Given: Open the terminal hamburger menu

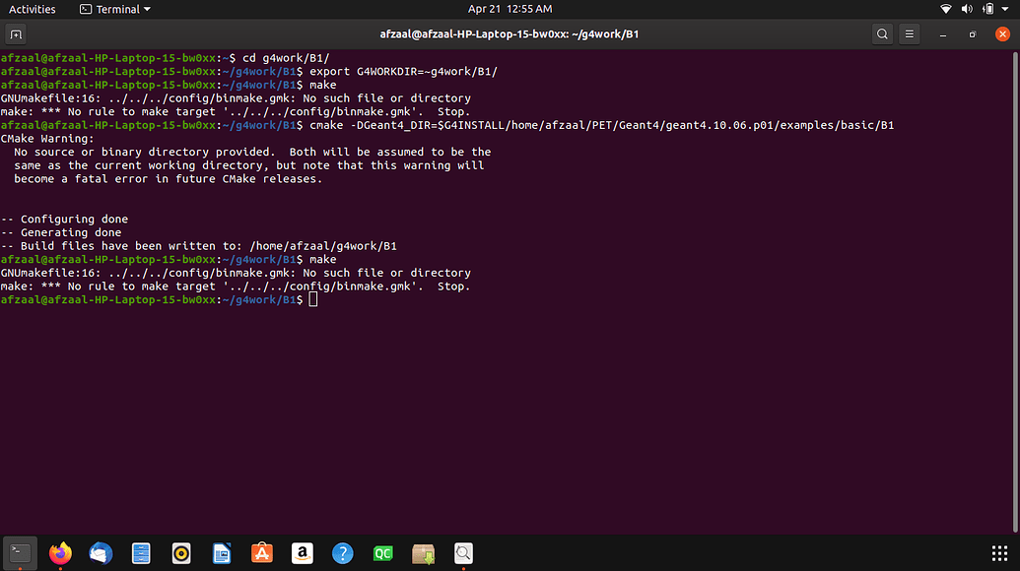Looking at the screenshot, I should point(909,33).
